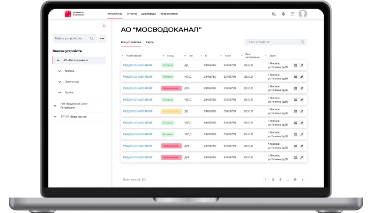Click the Всего записей: 100 text

coord(134,179)
